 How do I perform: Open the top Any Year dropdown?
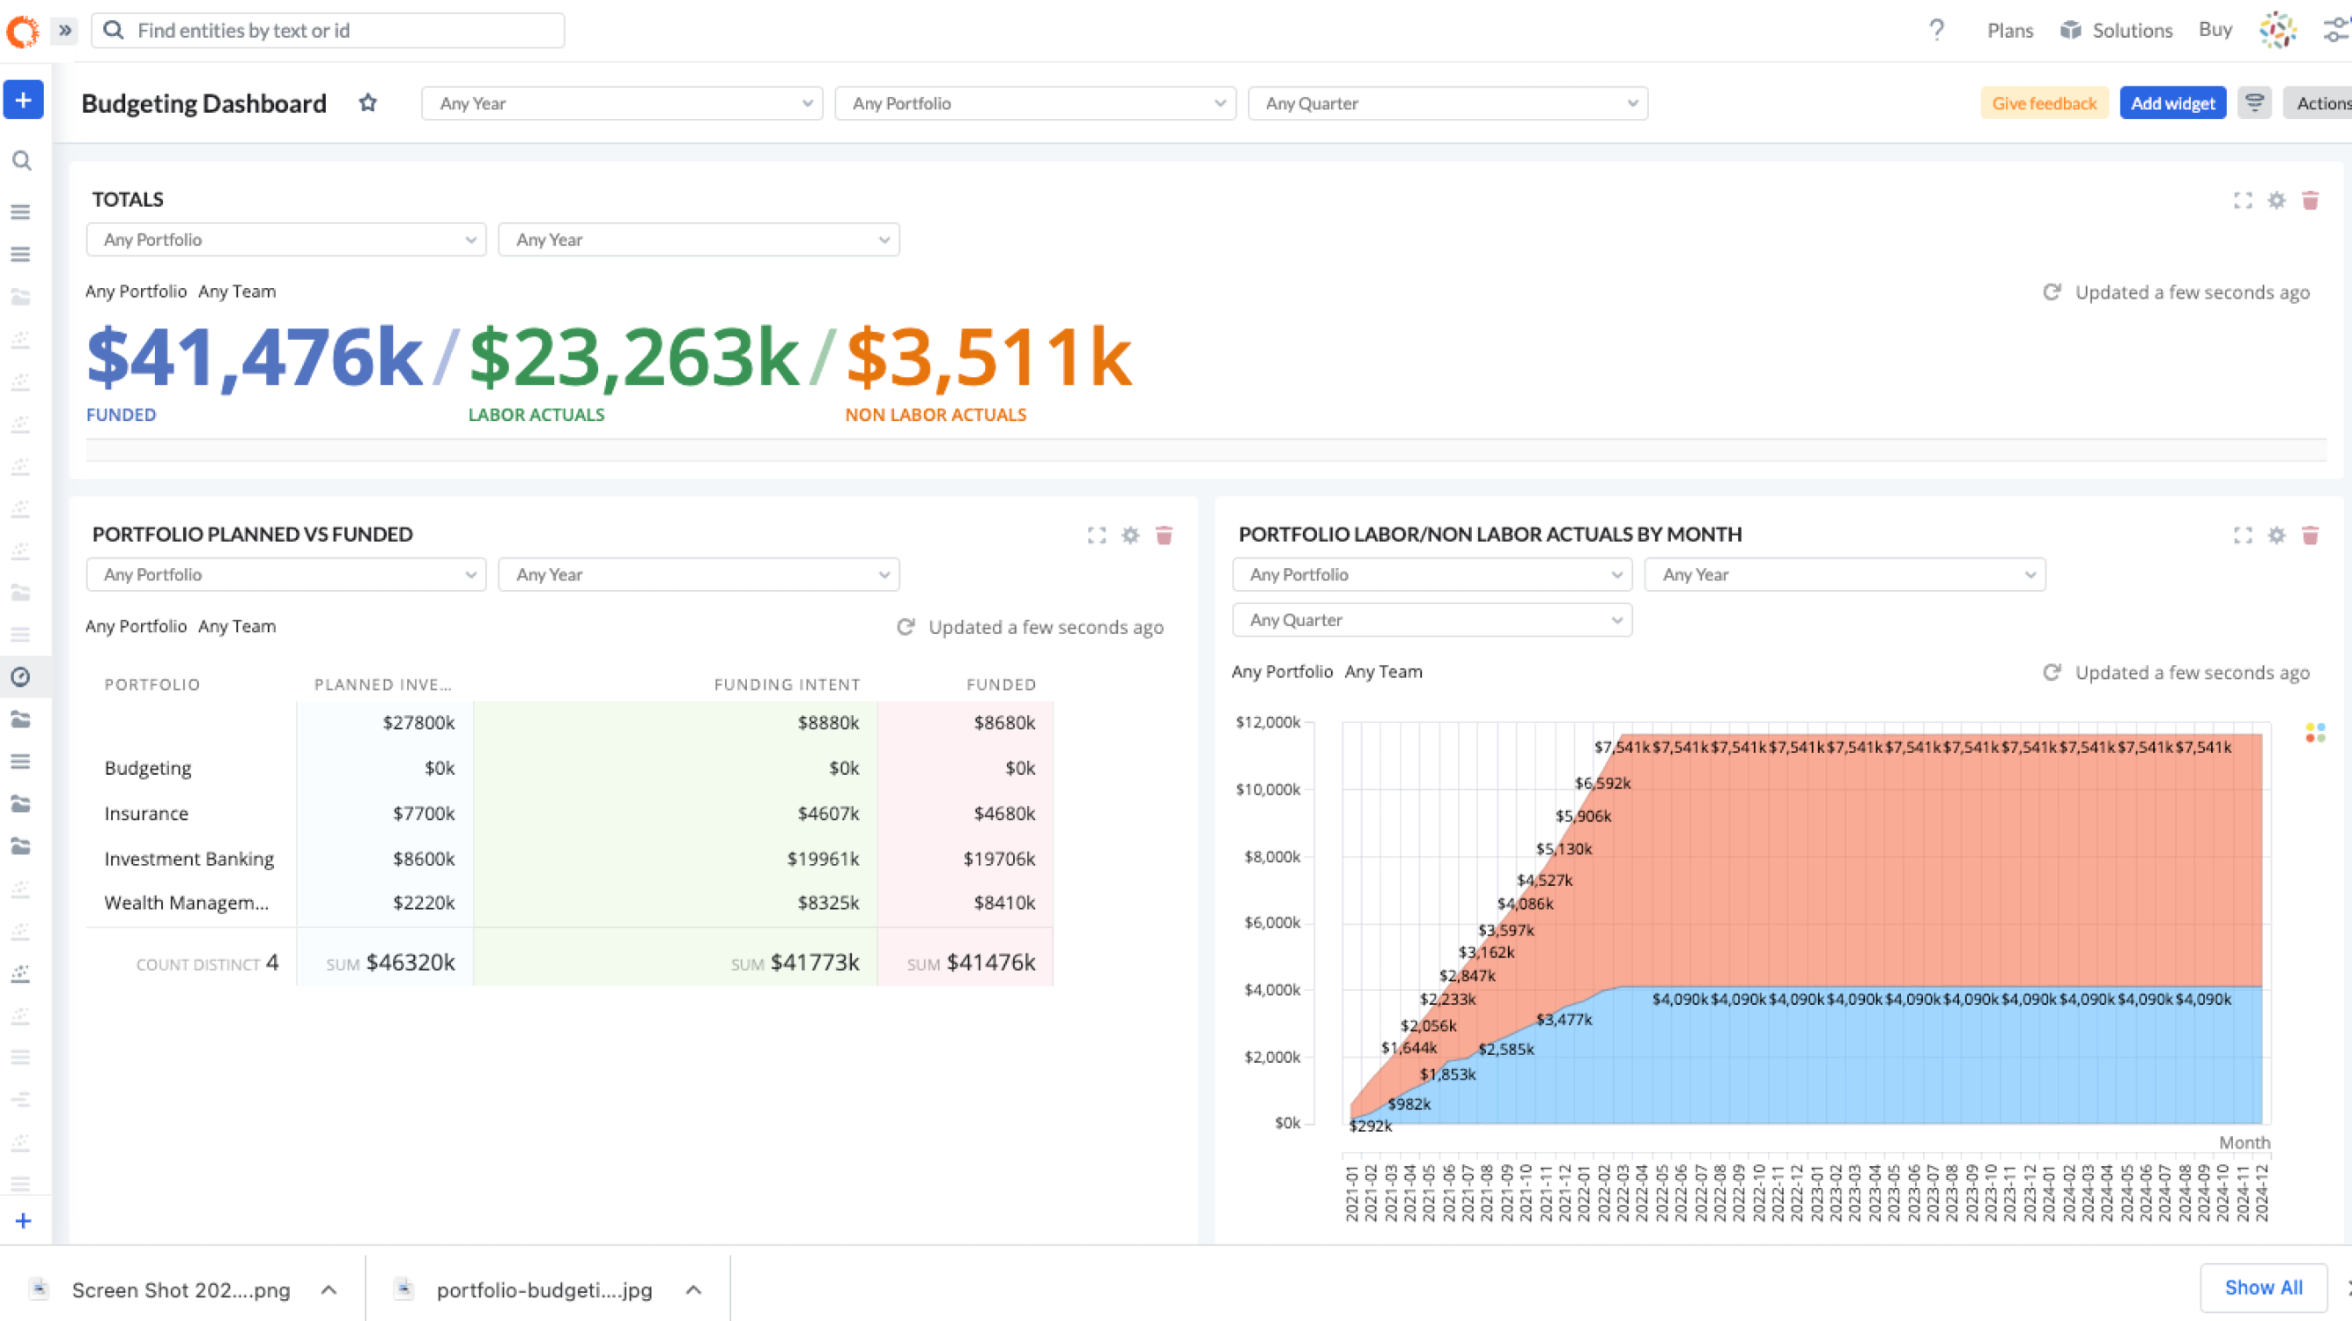click(622, 103)
